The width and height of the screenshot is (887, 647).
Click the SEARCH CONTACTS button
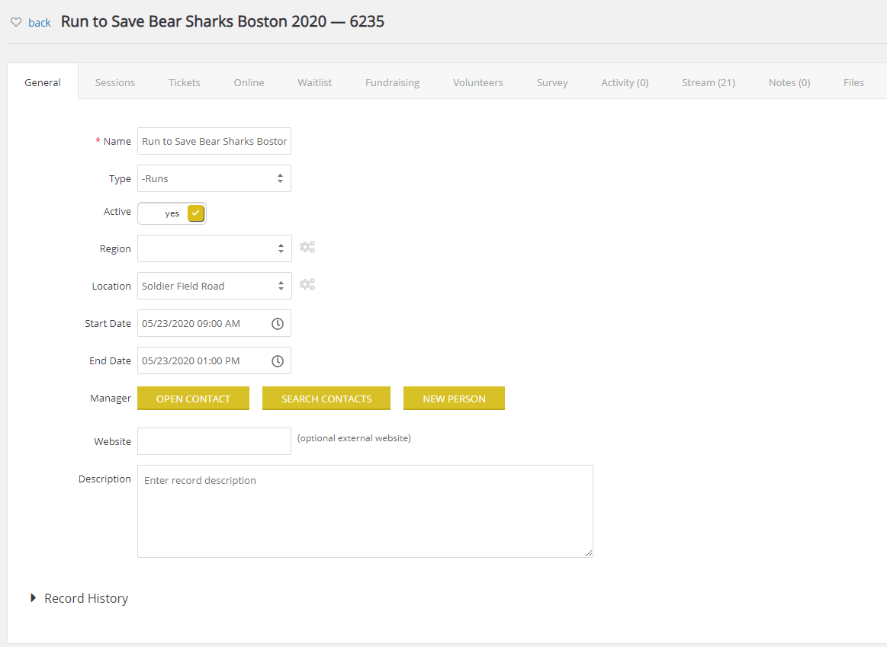tap(326, 399)
